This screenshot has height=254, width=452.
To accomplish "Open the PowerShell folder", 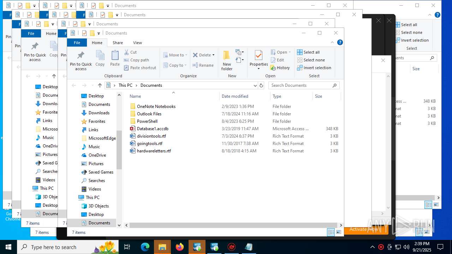I will pos(147,121).
